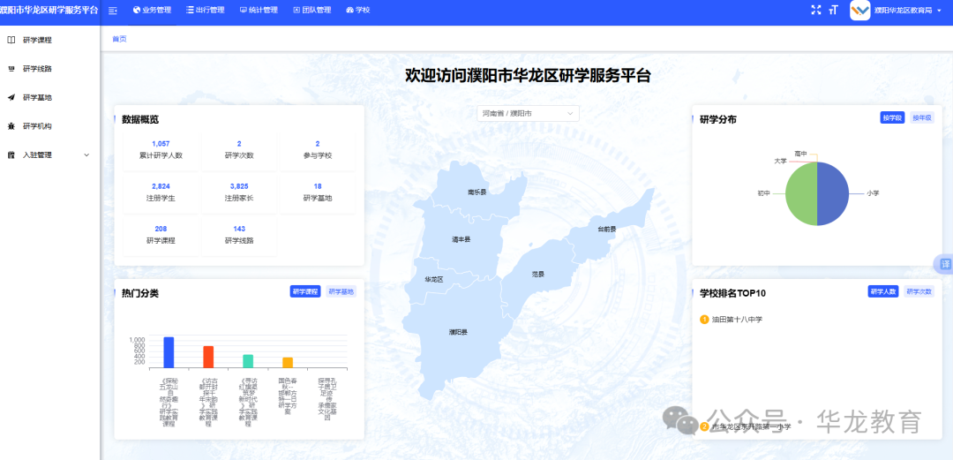The width and height of the screenshot is (953, 460).
Task: Select 台前县 on the map
Action: click(606, 230)
